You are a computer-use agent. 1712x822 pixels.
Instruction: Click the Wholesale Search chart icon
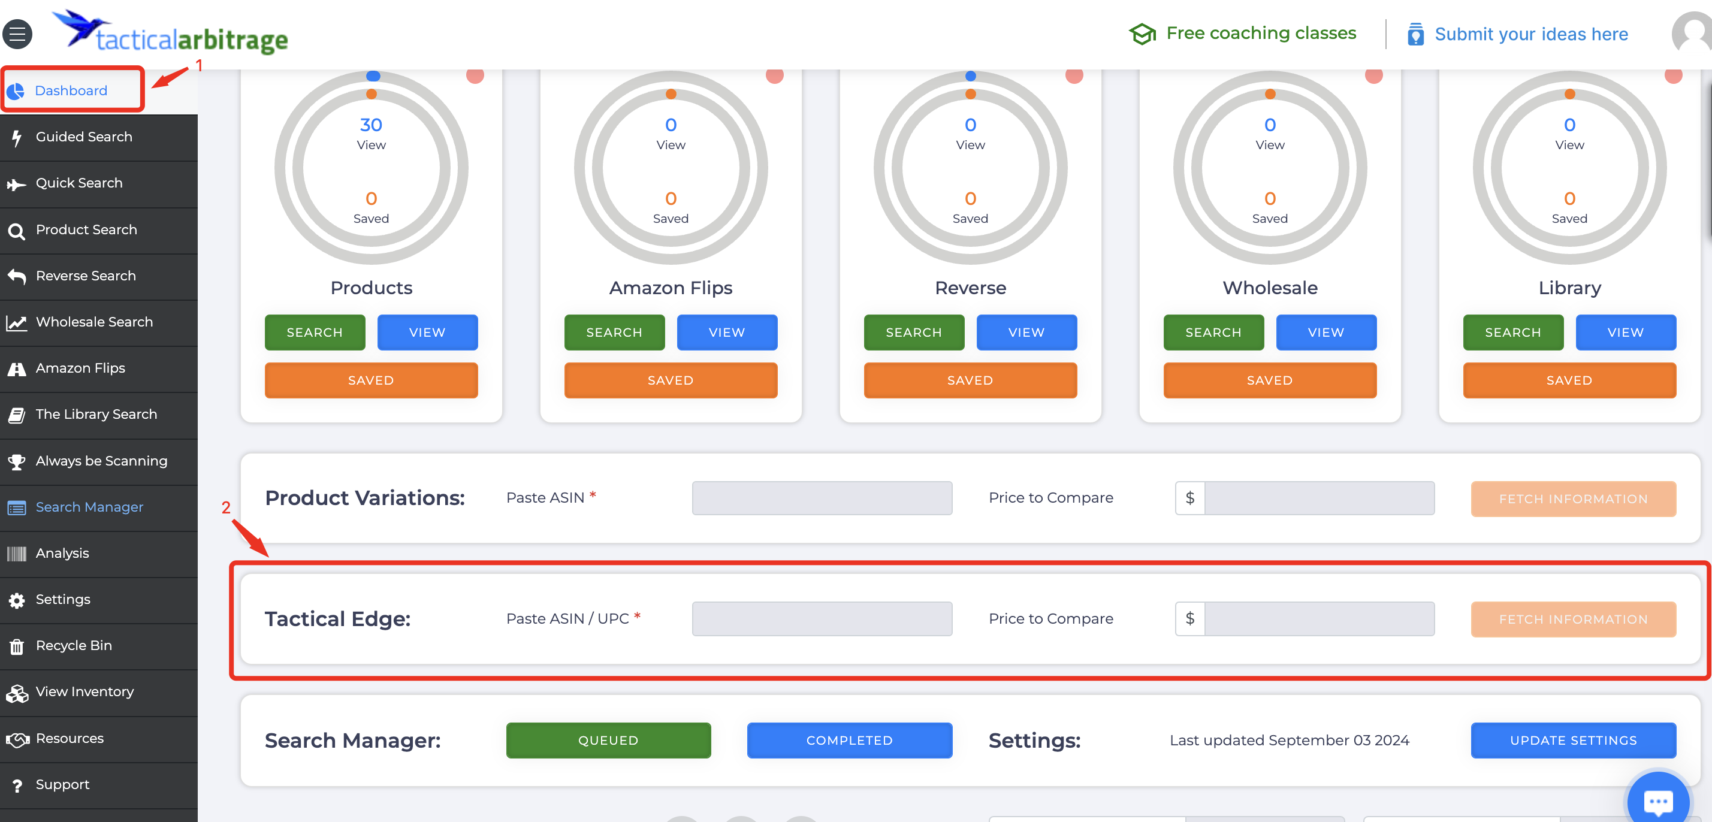[17, 323]
